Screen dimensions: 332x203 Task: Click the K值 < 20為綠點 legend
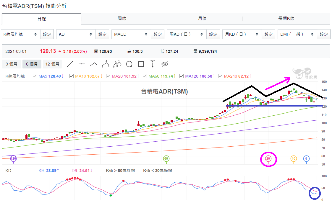click(x=158, y=171)
